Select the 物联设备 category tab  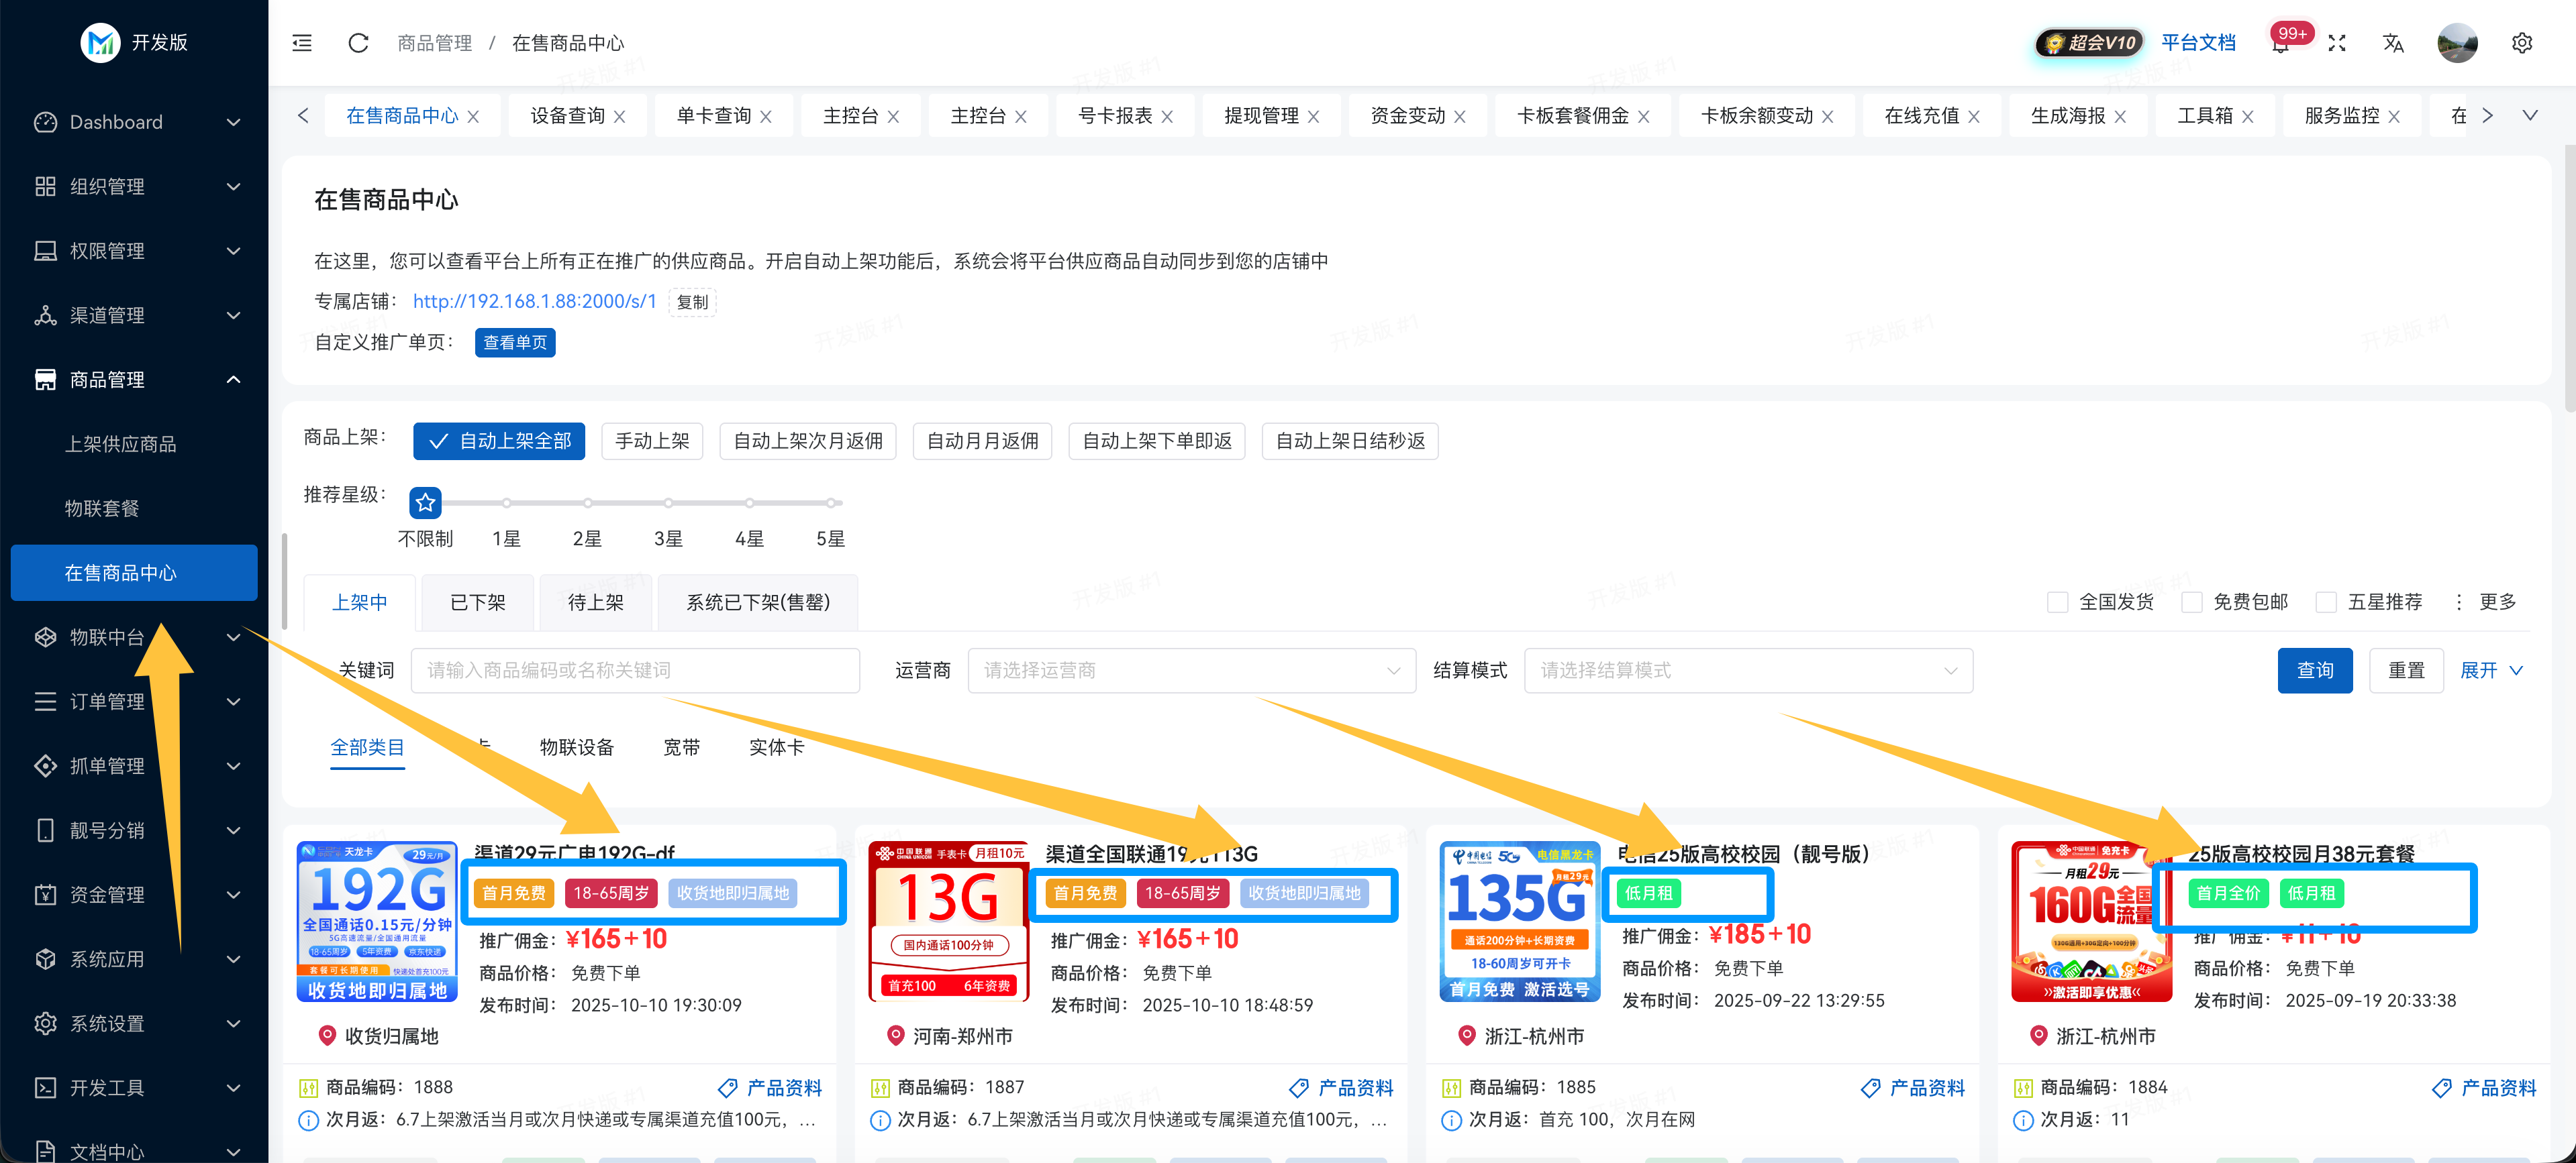[x=576, y=747]
